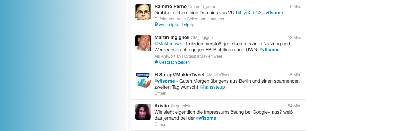Screen dimensions: 402x131
Task: Click Kristin's profile avatar
Action: coord(143,112)
